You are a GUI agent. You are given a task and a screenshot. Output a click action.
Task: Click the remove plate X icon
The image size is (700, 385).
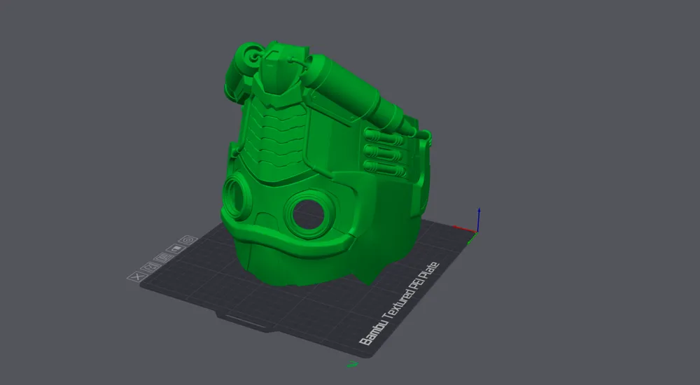[x=137, y=276]
